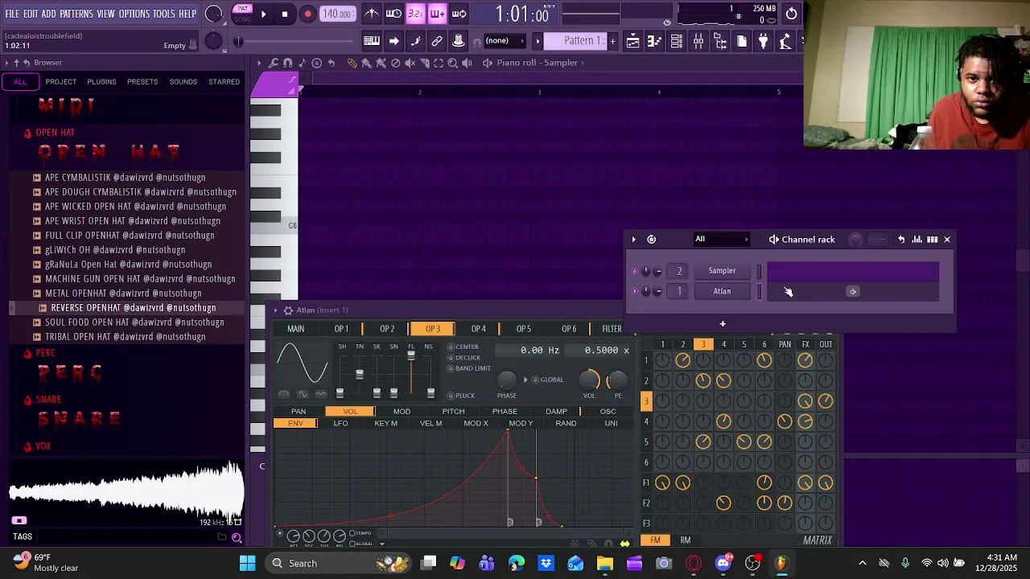
Task: Select the OP 1 tab in Atlan
Action: click(x=341, y=329)
